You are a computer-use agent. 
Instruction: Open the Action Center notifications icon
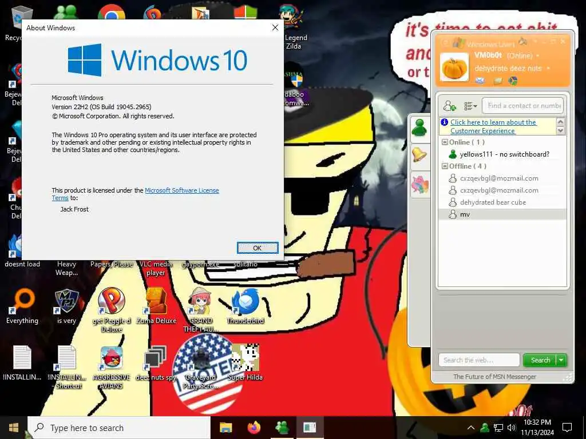(x=567, y=428)
